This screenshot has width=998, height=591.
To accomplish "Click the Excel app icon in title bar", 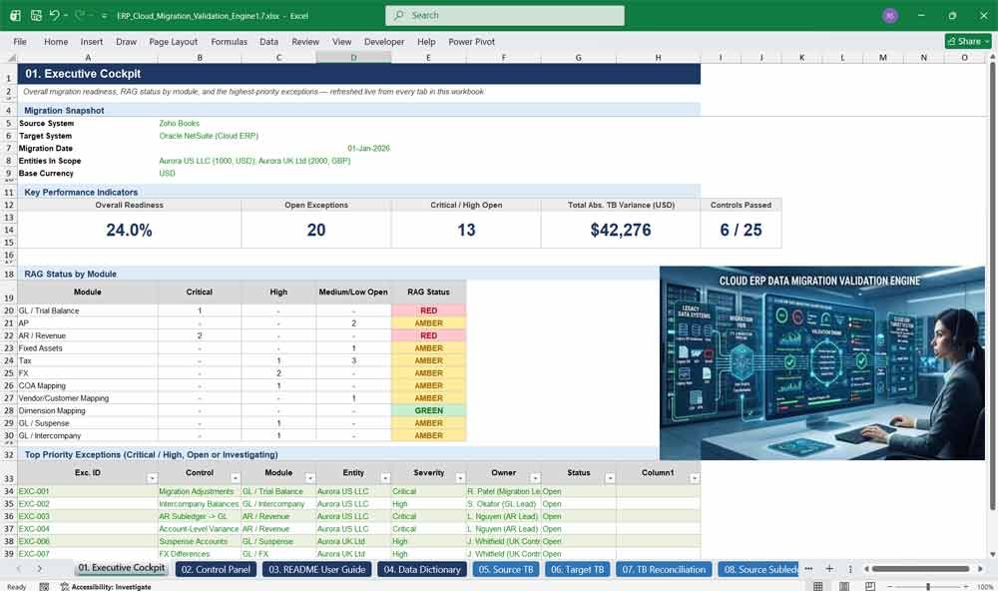I will tap(15, 15).
